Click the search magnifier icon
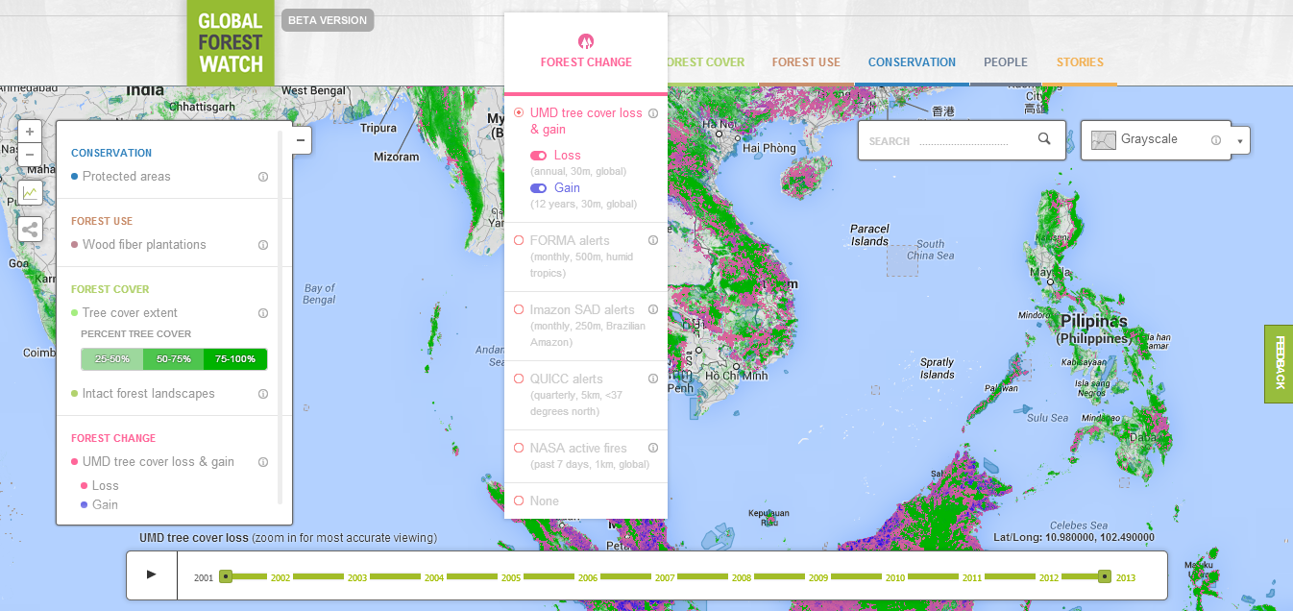The image size is (1293, 611). 1044,139
